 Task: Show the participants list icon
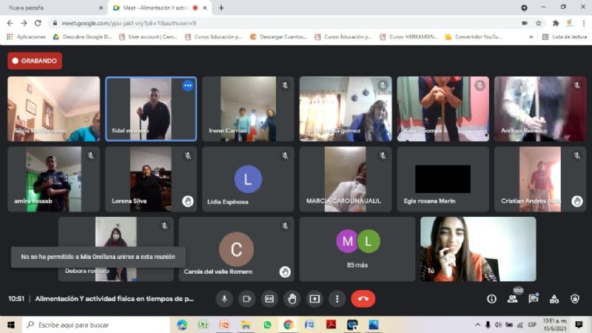pyautogui.click(x=513, y=299)
